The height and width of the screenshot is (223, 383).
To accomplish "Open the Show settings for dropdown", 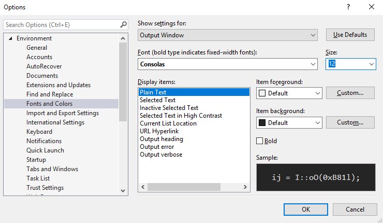I will 228,35.
